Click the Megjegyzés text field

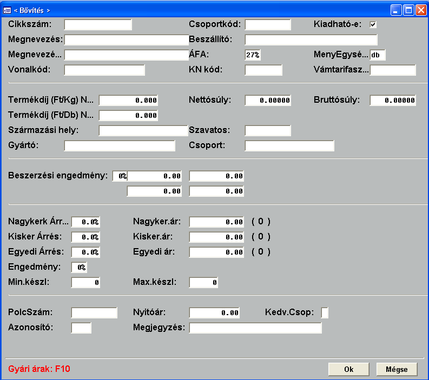click(255, 328)
